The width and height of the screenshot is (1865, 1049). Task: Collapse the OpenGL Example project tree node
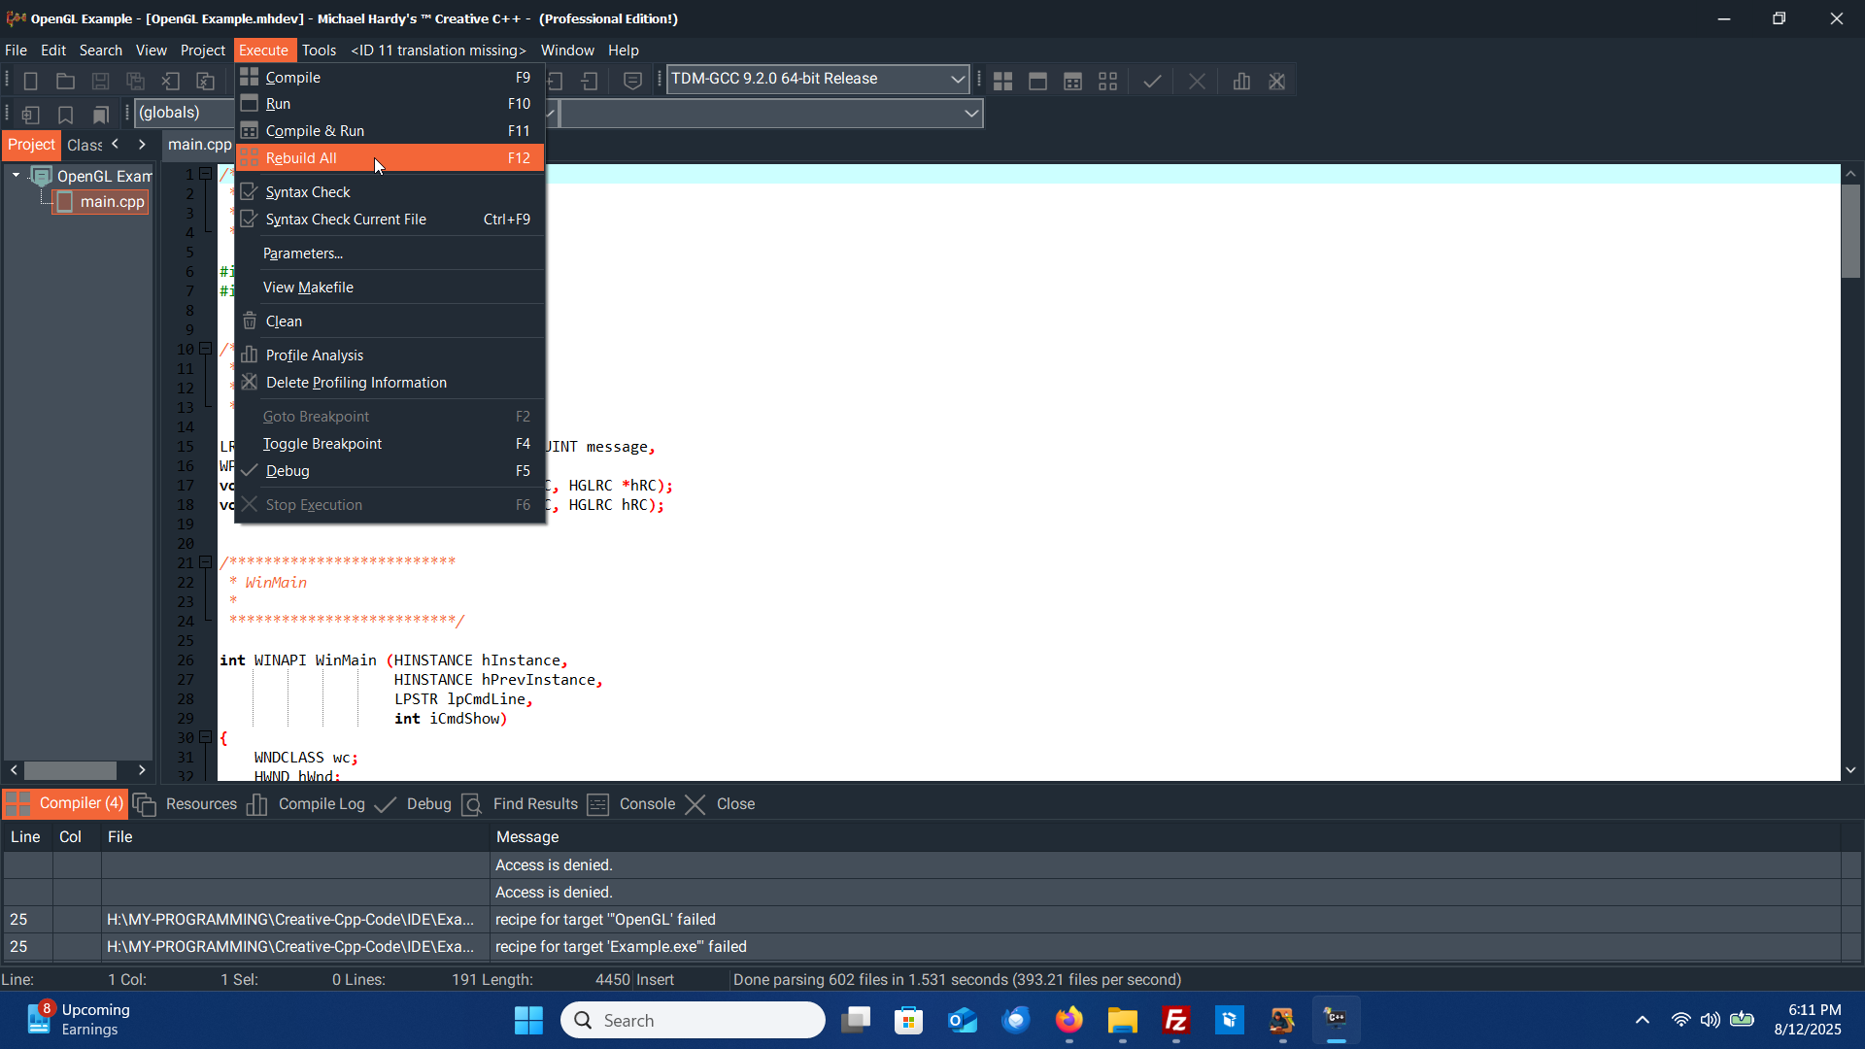coord(16,176)
